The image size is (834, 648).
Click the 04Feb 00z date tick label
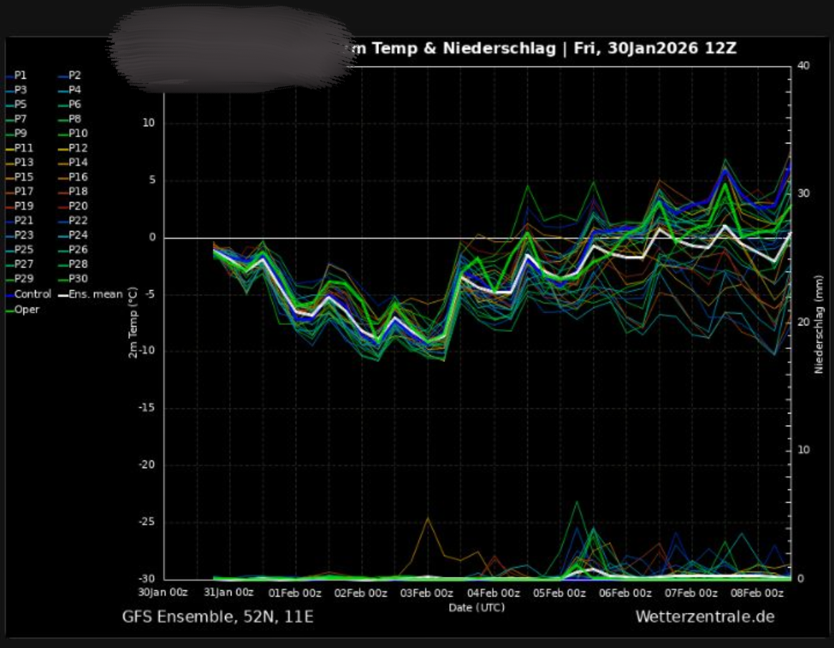point(493,594)
